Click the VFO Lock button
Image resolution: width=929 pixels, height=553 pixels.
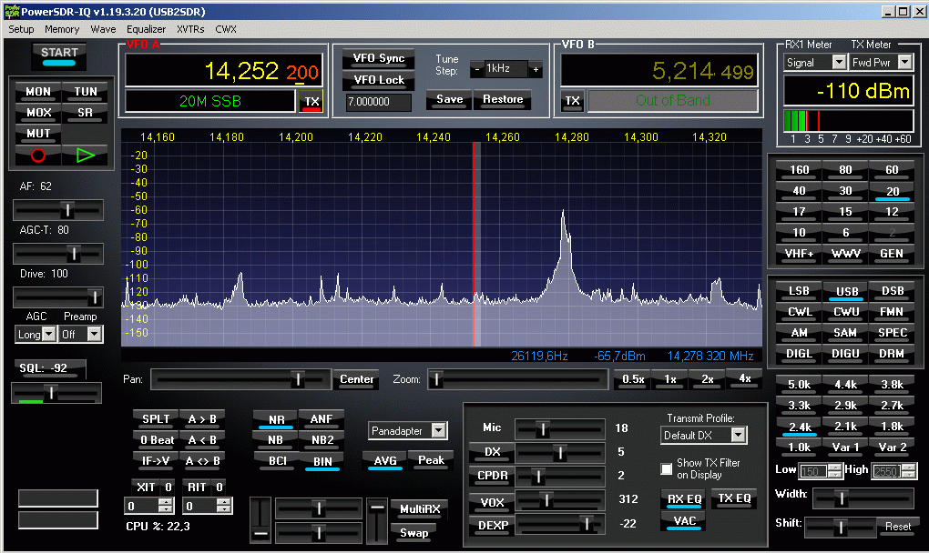tap(379, 80)
